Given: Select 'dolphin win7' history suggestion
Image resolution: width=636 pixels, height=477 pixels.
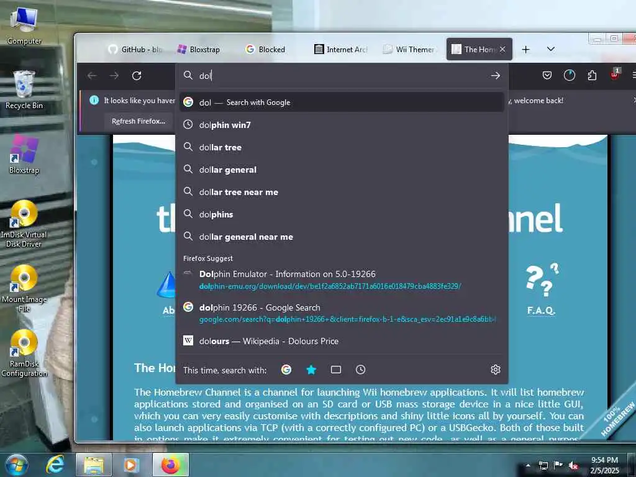Looking at the screenshot, I should (x=342, y=125).
